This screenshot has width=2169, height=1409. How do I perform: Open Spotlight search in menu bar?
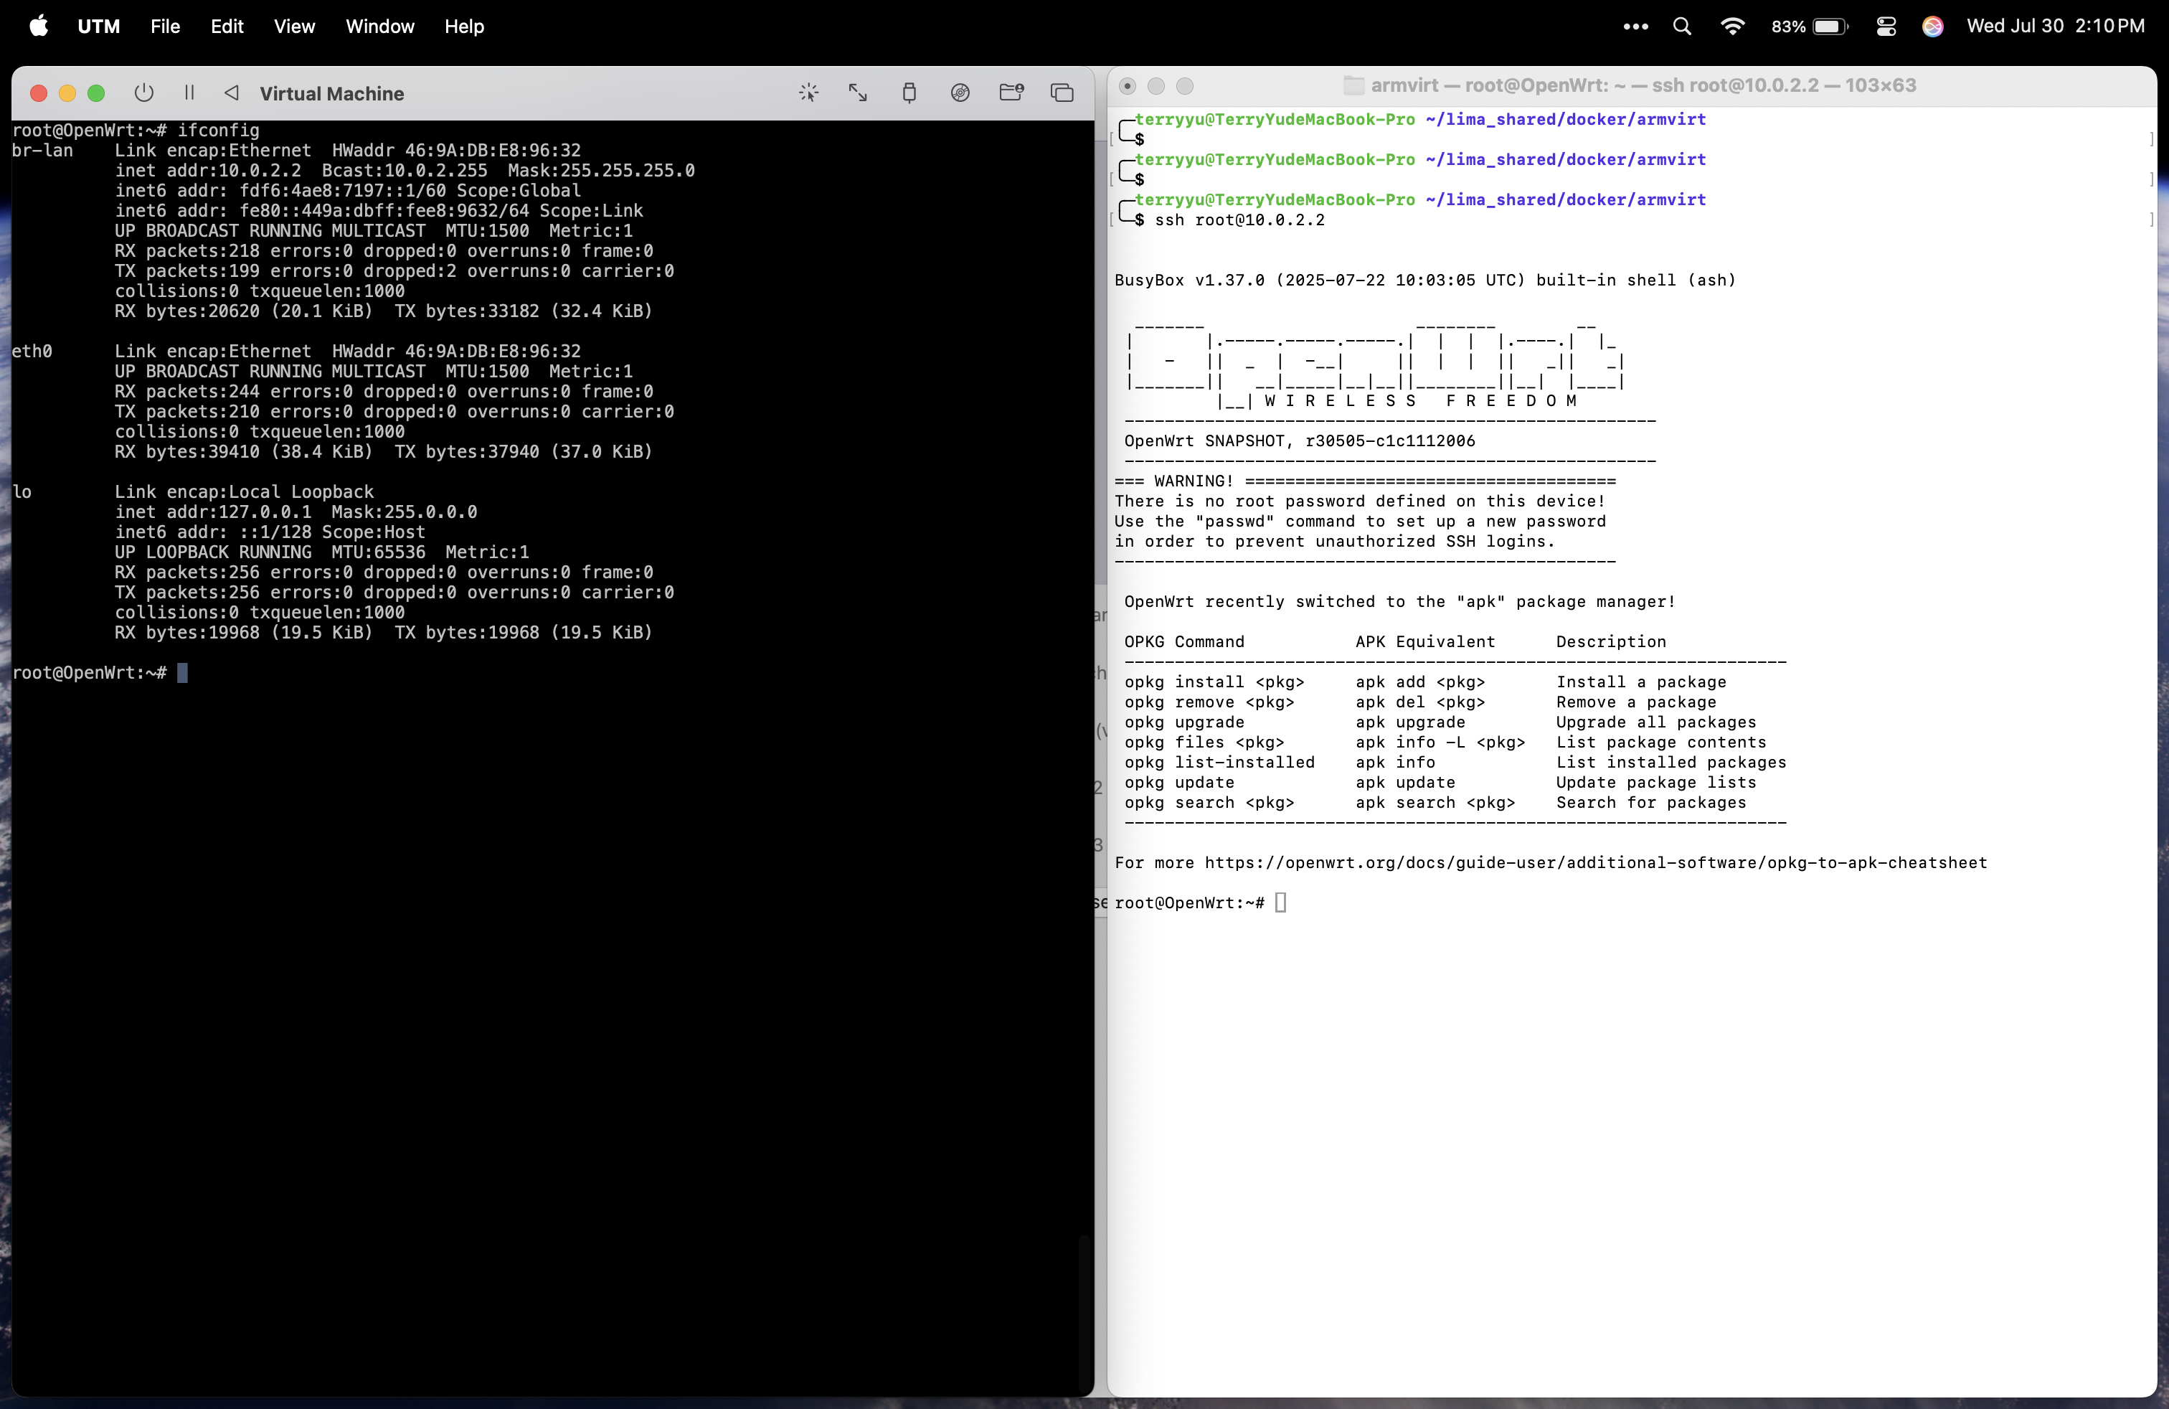click(x=1683, y=27)
